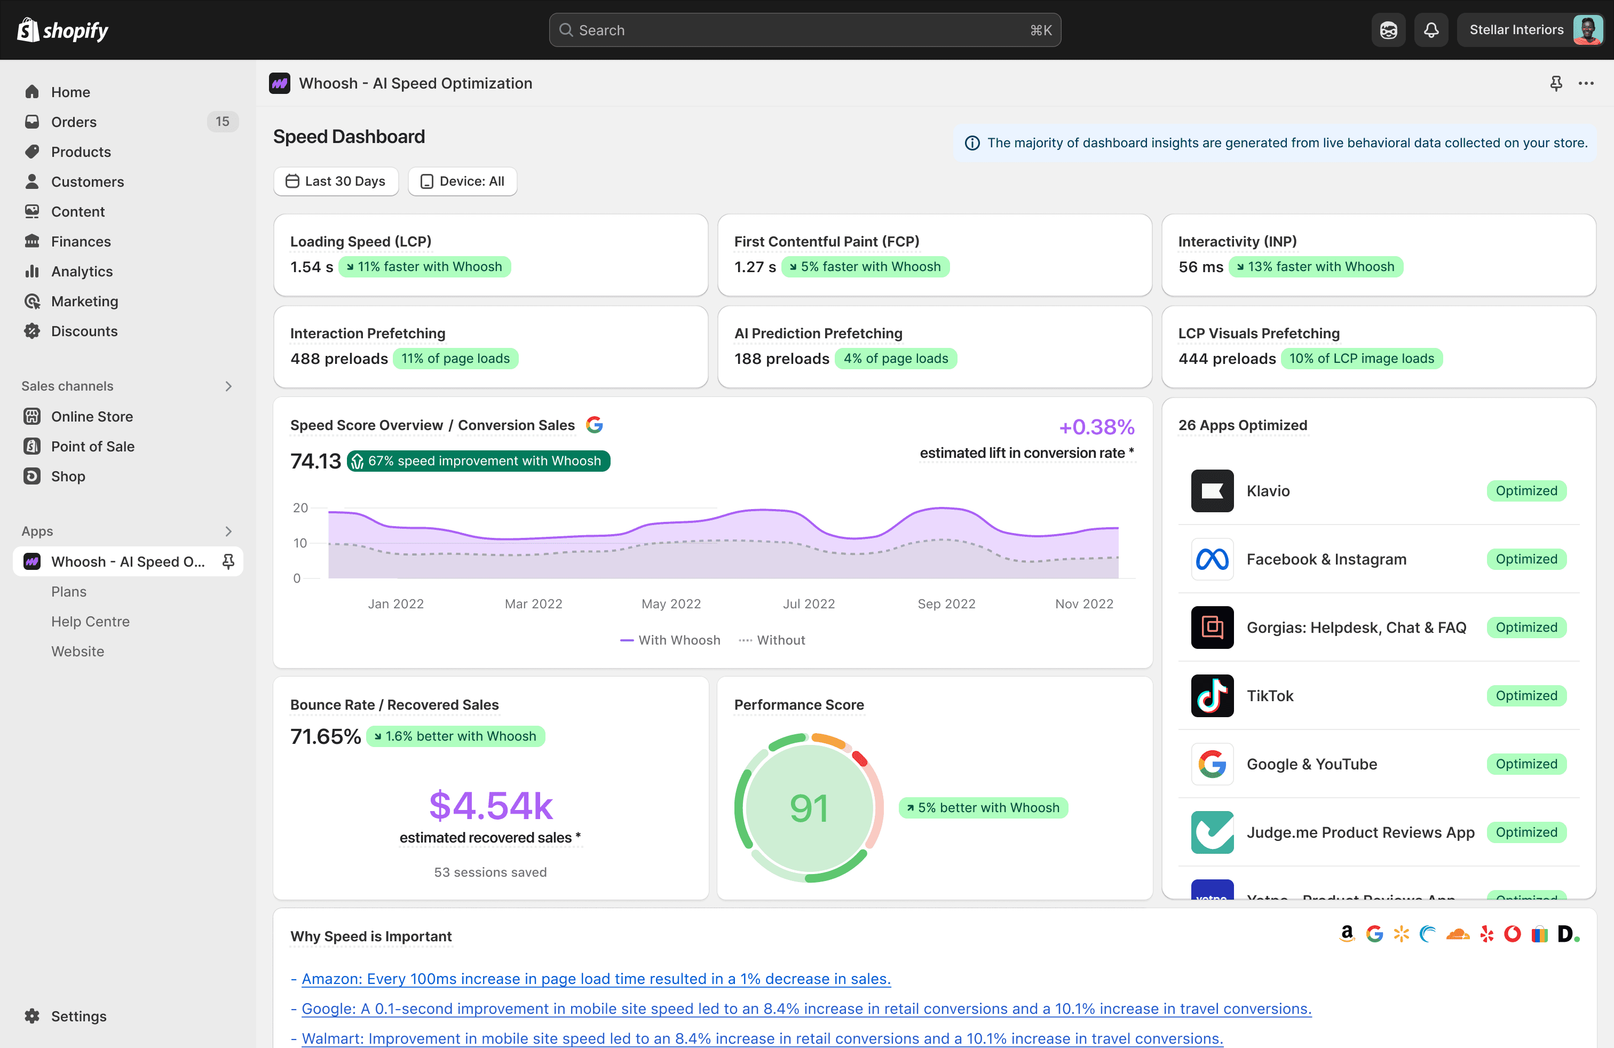Pin the app using header pin icon
This screenshot has width=1614, height=1048.
(x=1556, y=83)
